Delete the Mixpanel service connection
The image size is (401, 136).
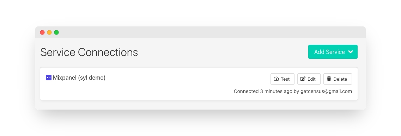click(x=338, y=79)
